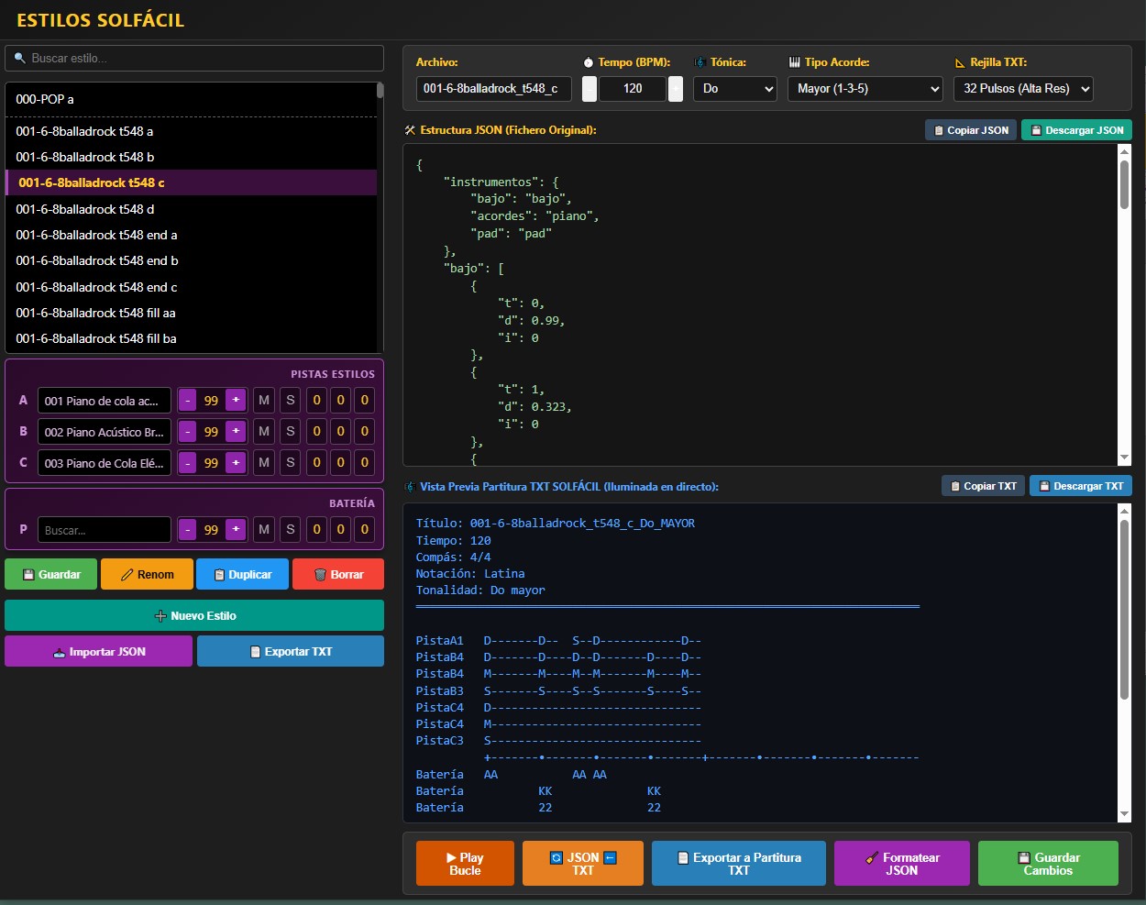Image resolution: width=1146 pixels, height=905 pixels.
Task: Click the first 0 box of track A
Action: [x=316, y=401]
